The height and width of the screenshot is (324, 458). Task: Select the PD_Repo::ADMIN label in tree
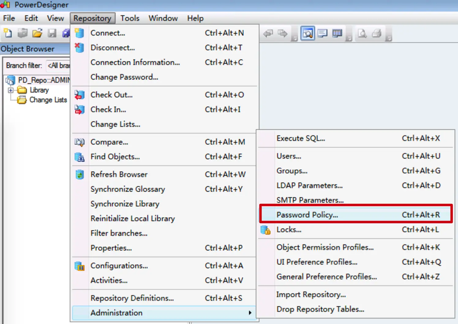[x=44, y=80]
